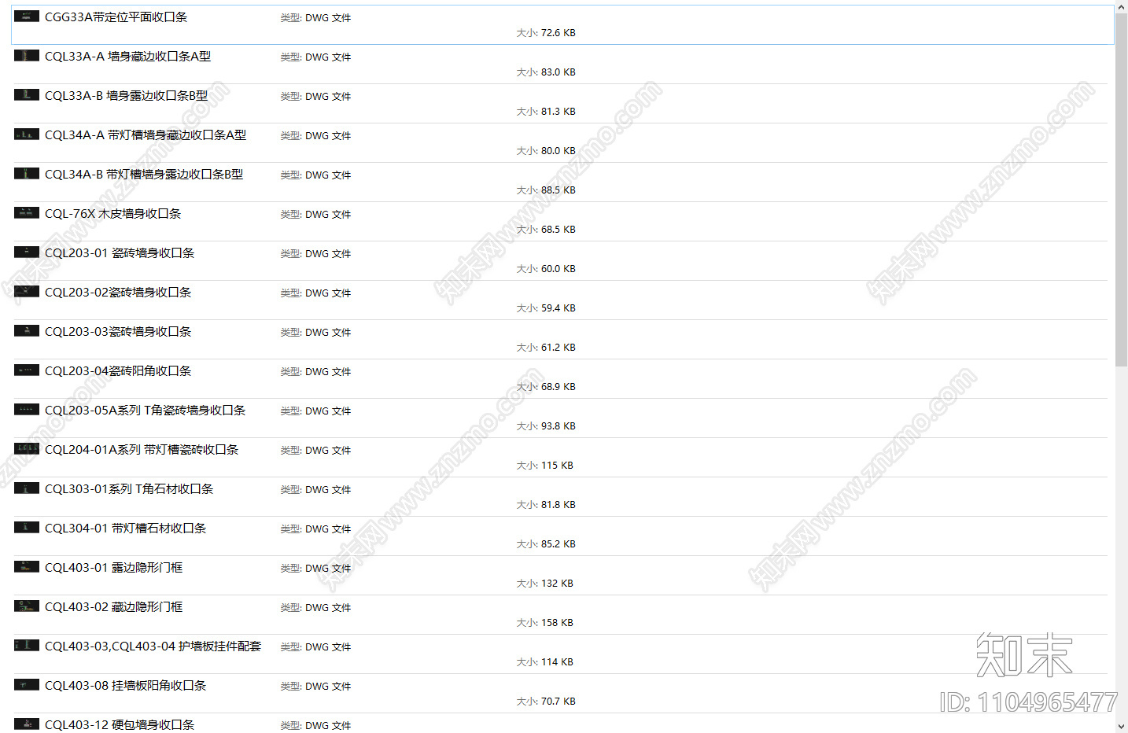
Task: Click file name CQL203-01 瓷砖墙身收口条
Action: 120,253
